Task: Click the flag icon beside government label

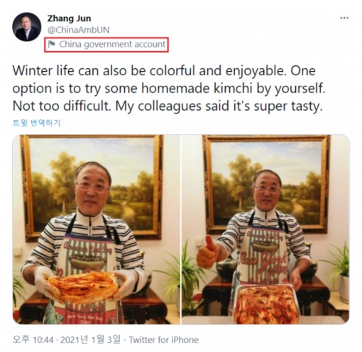Action: (51, 44)
